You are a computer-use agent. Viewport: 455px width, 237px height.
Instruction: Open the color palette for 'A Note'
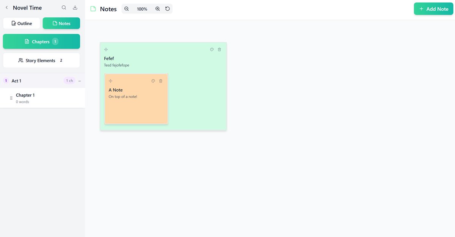153,81
